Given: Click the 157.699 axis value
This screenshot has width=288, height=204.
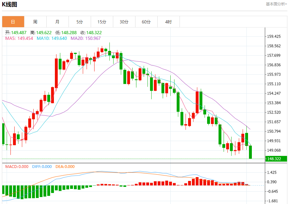Looking at the screenshot, I should tap(274, 55).
